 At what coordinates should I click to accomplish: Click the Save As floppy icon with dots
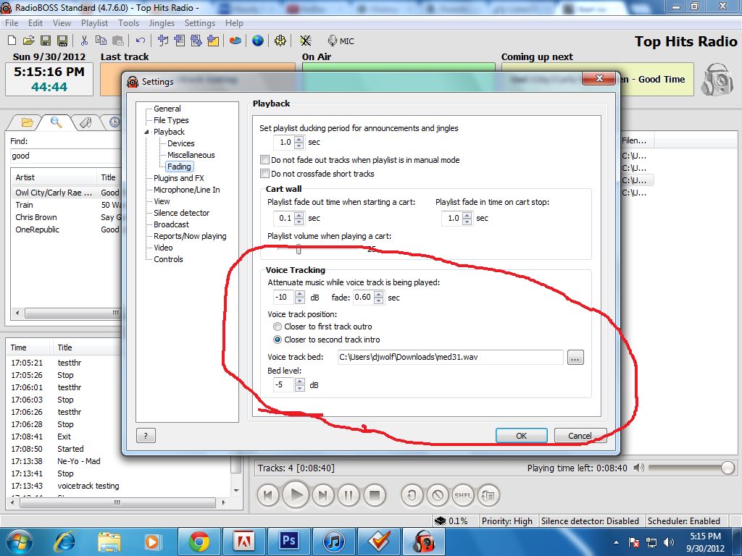click(x=62, y=41)
